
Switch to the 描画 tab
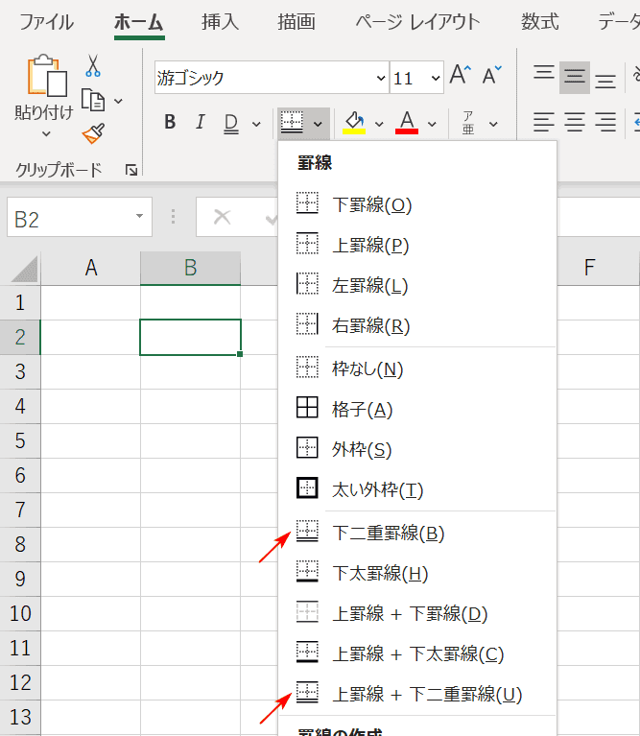(x=296, y=22)
